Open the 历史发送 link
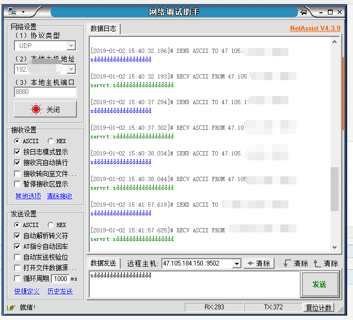Image resolution: width=353 pixels, height=320 pixels. point(60,291)
